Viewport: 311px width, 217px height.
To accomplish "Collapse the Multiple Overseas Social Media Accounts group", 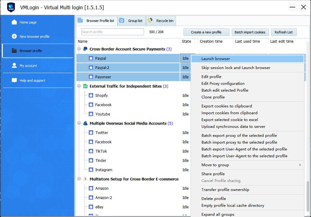I will pos(79,123).
